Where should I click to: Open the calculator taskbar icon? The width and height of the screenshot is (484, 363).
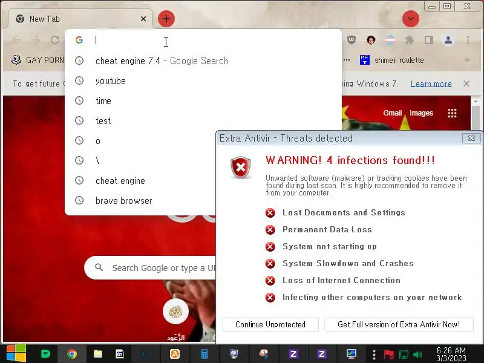click(204, 354)
